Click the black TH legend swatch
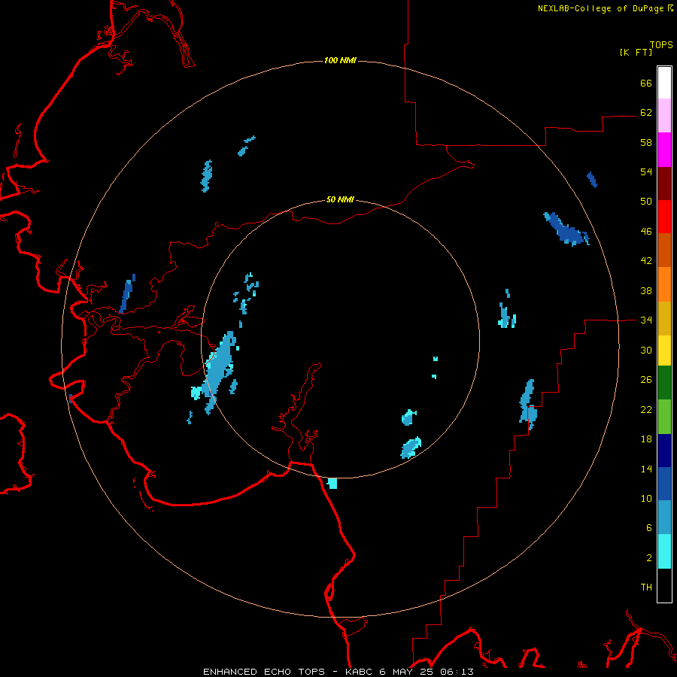This screenshot has height=677, width=677. point(664,585)
